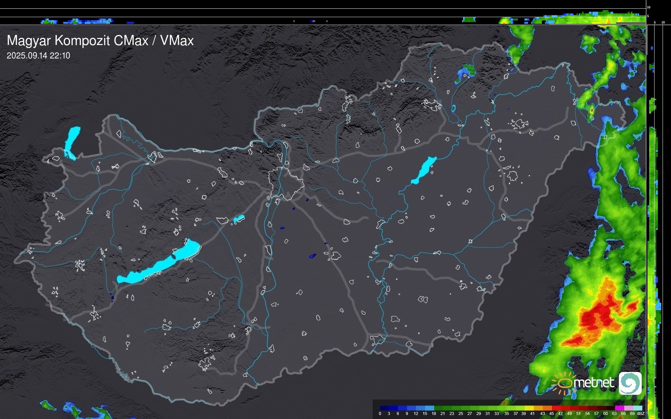This screenshot has width=671, height=419.
Task: Click the light cyan 69 dBZ swatch
Action: point(638,408)
